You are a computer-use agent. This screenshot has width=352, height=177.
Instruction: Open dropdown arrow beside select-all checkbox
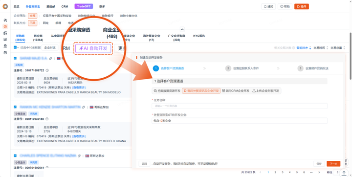point(18,47)
